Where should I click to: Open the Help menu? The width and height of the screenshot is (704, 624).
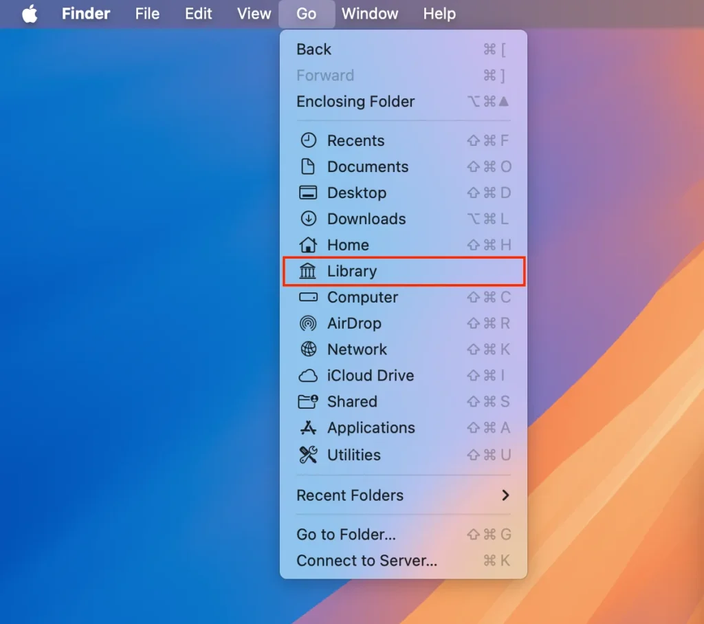439,14
